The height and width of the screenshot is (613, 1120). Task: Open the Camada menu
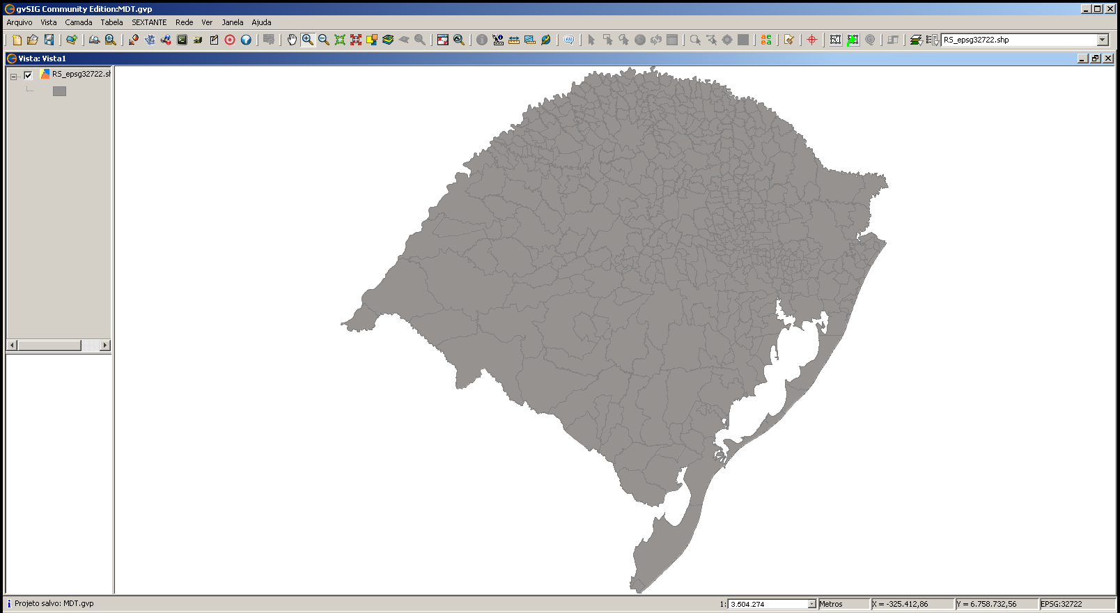click(x=79, y=22)
